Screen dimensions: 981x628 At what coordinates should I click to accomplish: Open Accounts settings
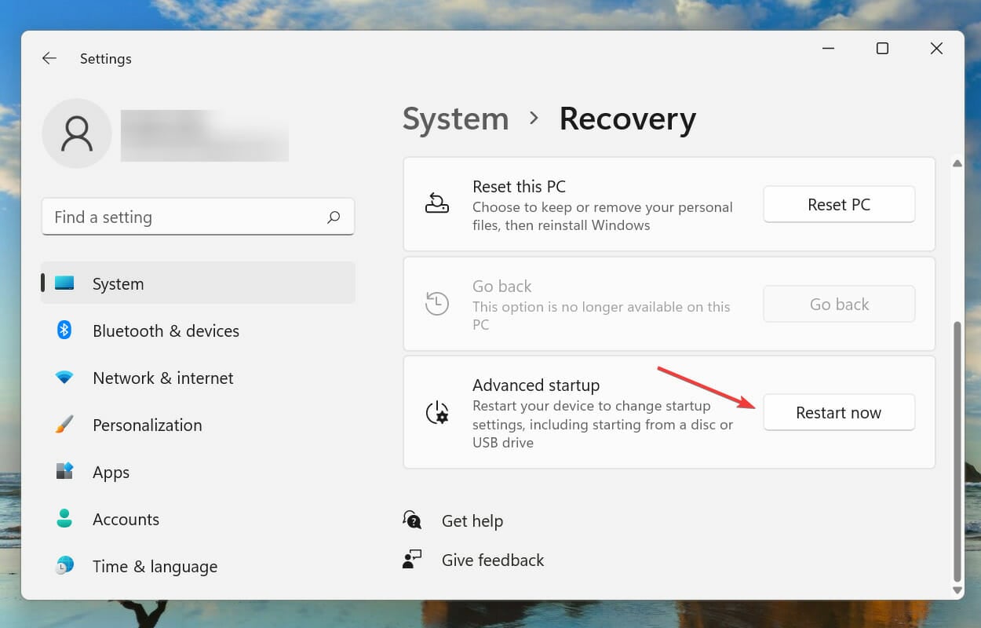point(198,519)
